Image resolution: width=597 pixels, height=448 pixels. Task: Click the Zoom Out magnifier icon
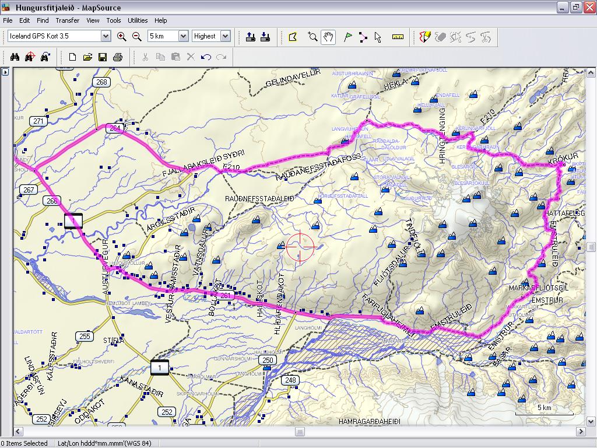[x=137, y=36]
